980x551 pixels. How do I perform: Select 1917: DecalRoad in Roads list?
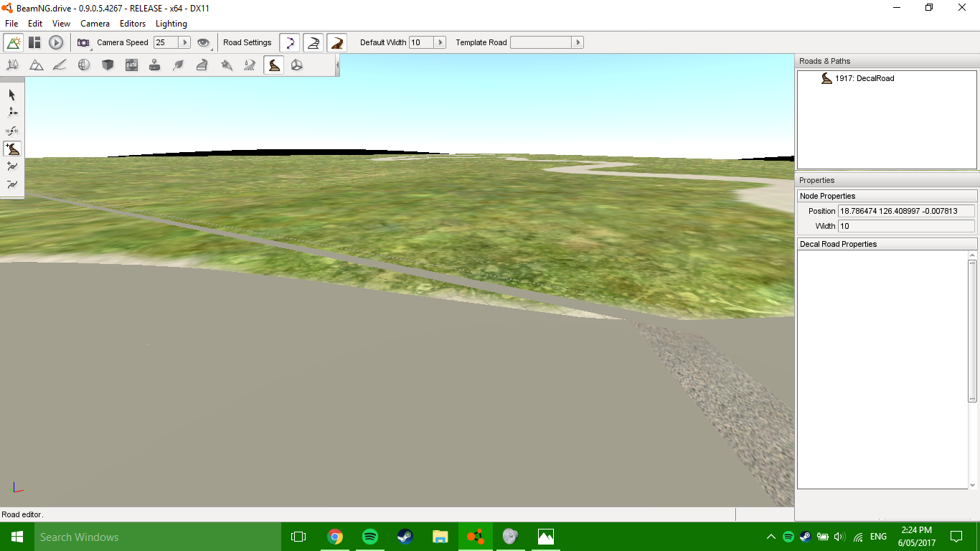(x=864, y=78)
